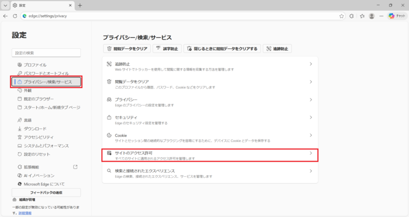Open 言語 in the sidebar
This screenshot has width=409, height=217.
(46, 120)
